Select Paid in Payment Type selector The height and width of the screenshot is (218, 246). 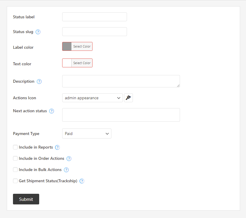[x=87, y=134]
